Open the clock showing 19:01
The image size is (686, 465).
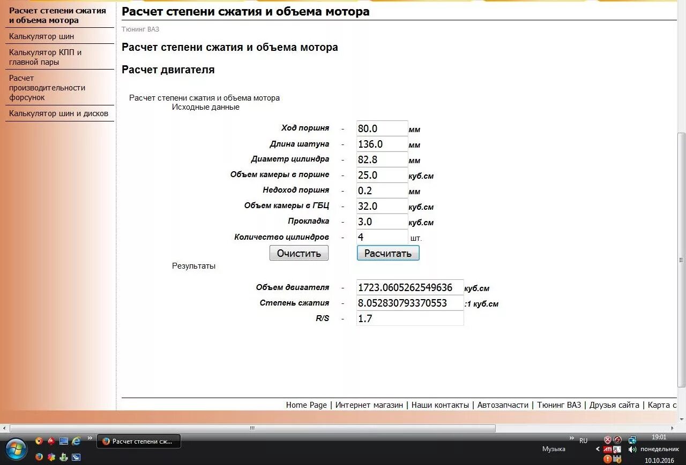pyautogui.click(x=659, y=437)
